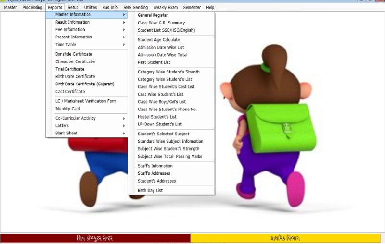Select Identity Card menu entry
This screenshot has height=244, width=385.
coord(67,109)
